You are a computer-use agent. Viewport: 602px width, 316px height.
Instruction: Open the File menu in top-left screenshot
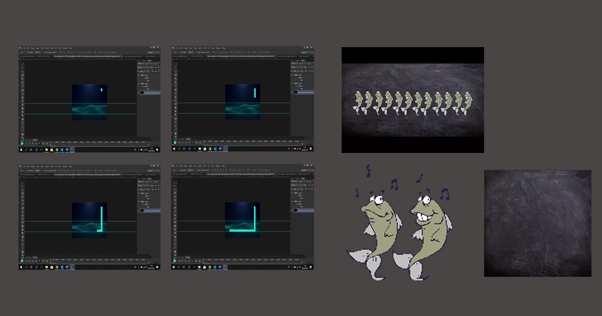pos(25,48)
